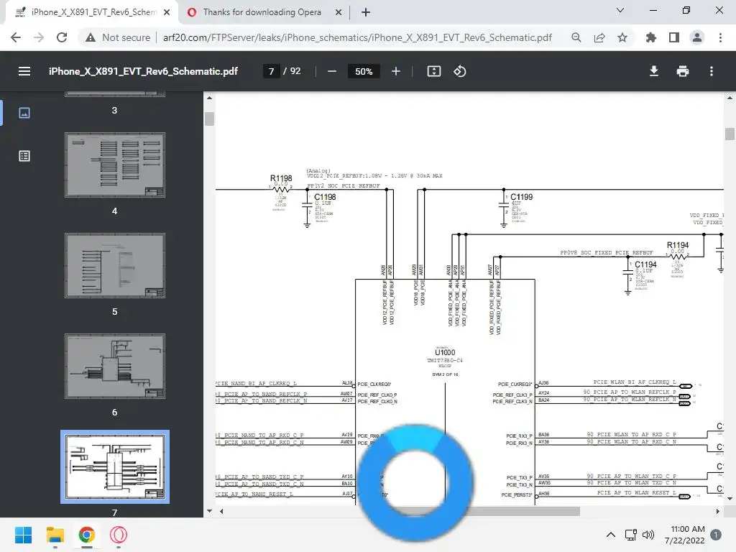
Task: Click PP0V8_SOC_FIXED_PCIE_REFBUF net label
Action: (x=607, y=252)
